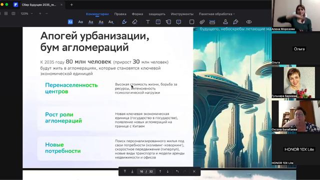Click the text "Рост роли агломераций"
This screenshot has height=180, width=320.
[63, 117]
